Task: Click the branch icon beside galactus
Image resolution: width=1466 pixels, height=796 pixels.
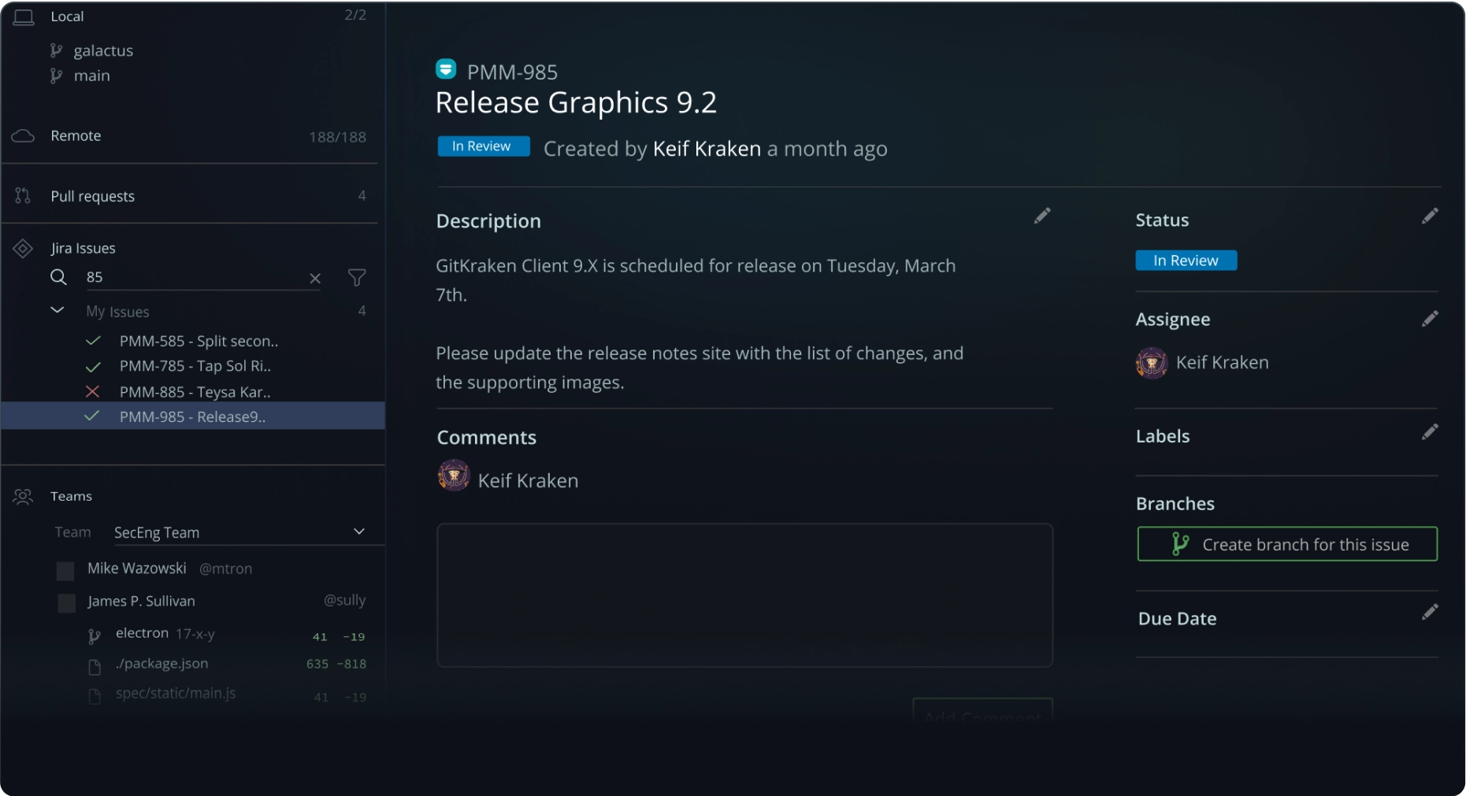Action: click(x=56, y=51)
